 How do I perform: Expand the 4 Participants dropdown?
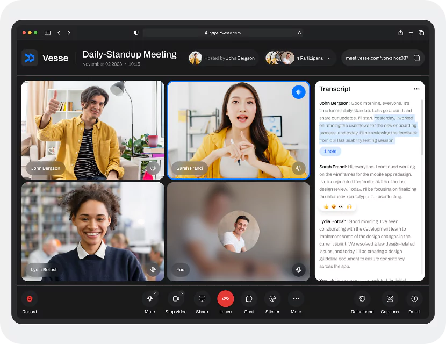tap(328, 58)
